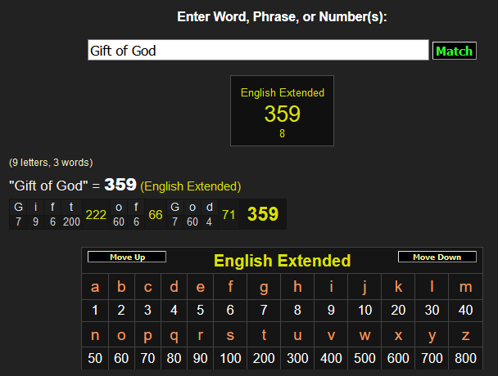Click the Move Up button
Viewport: 498px width, 376px height.
pyautogui.click(x=127, y=257)
